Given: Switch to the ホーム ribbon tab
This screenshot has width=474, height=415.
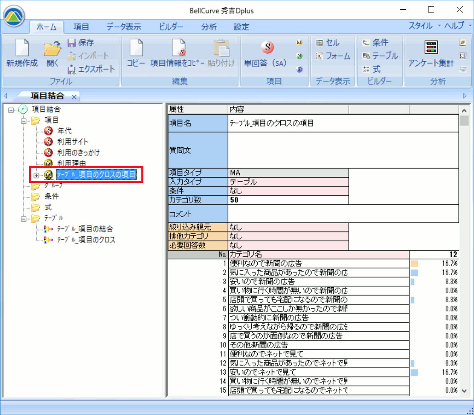Looking at the screenshot, I should click(46, 27).
